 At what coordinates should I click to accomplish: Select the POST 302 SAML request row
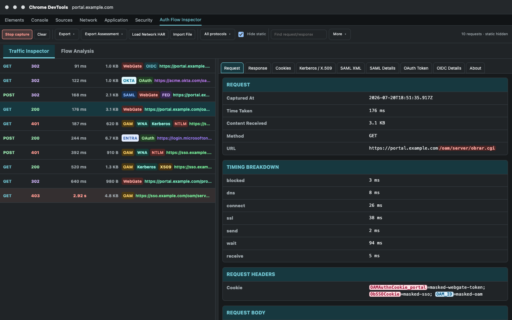(x=108, y=95)
